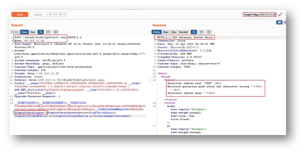305x154 pixels.
Task: Click the Cancel button
Action: pos(38,14)
